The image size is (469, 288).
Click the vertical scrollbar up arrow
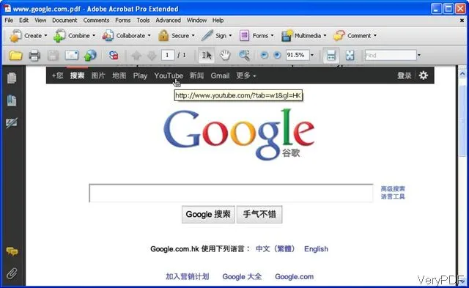coord(462,73)
